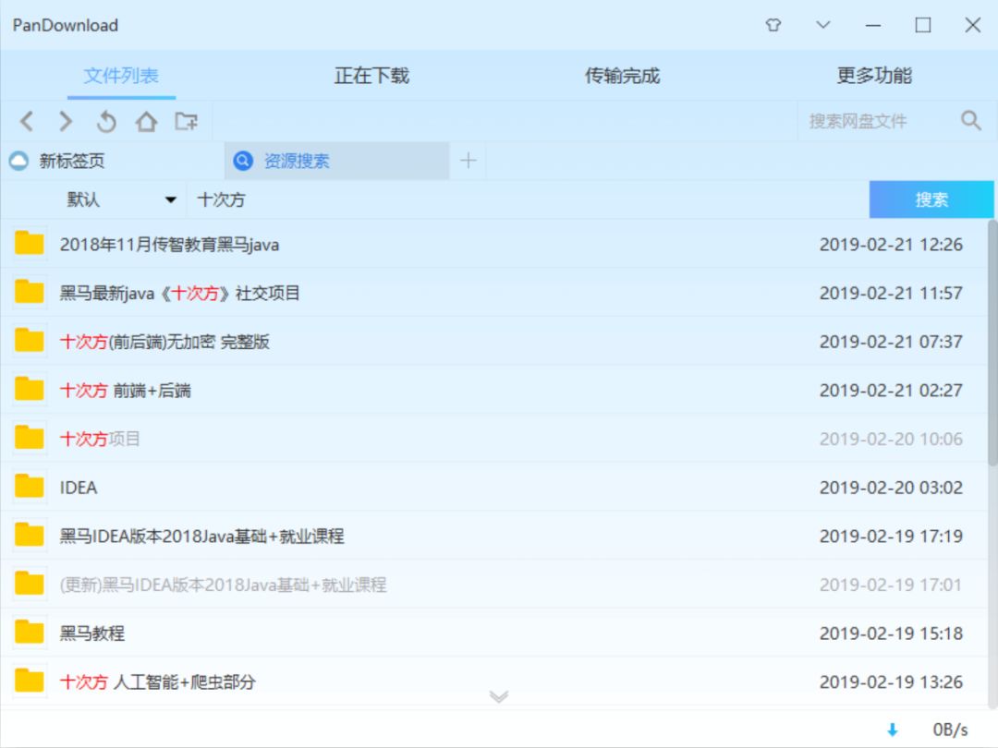Switch to 传输完成 tab
The image size is (998, 748).
click(623, 76)
